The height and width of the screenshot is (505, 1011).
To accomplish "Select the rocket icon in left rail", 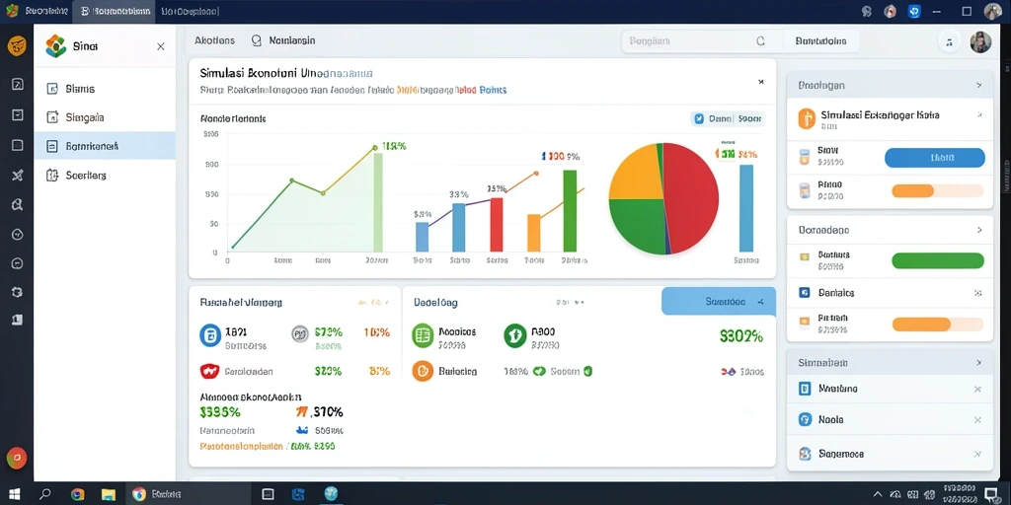I will pyautogui.click(x=18, y=176).
